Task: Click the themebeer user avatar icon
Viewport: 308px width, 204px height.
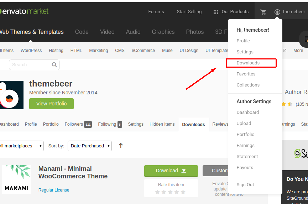Action: pyautogui.click(x=277, y=12)
